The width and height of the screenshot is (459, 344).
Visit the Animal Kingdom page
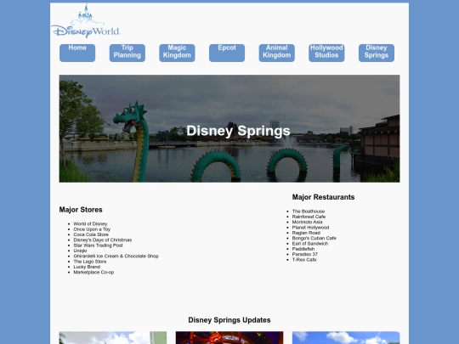276,53
